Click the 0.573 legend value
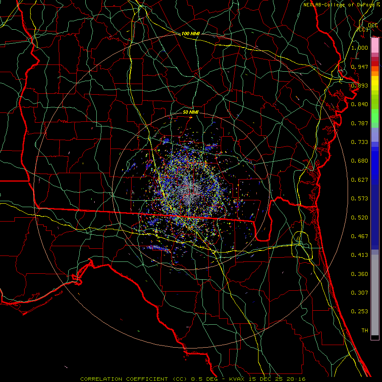This screenshot has height=382, width=382. pos(360,199)
